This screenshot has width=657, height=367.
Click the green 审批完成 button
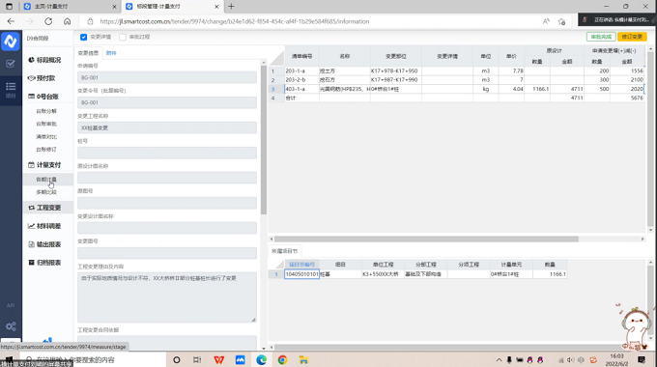point(601,37)
